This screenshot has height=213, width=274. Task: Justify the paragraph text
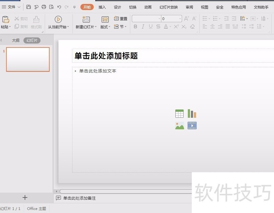228,27
